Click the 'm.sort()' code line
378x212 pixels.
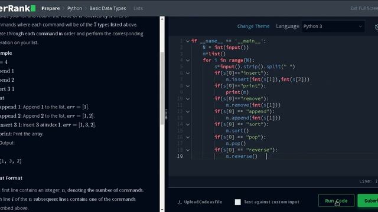(x=237, y=131)
